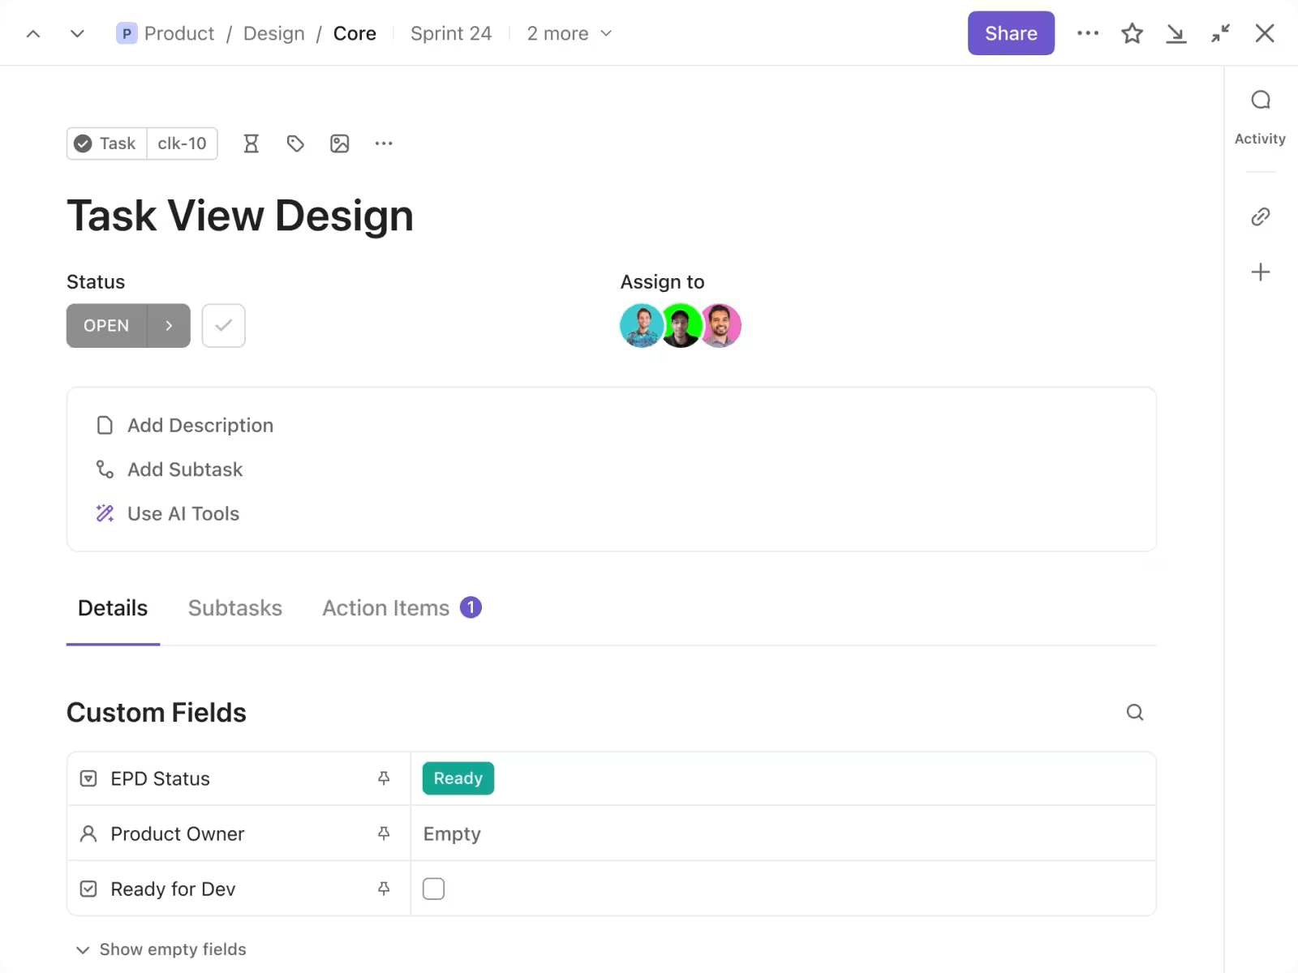Image resolution: width=1298 pixels, height=973 pixels.
Task: Select Use AI Tools with the wand icon
Action: (x=183, y=513)
